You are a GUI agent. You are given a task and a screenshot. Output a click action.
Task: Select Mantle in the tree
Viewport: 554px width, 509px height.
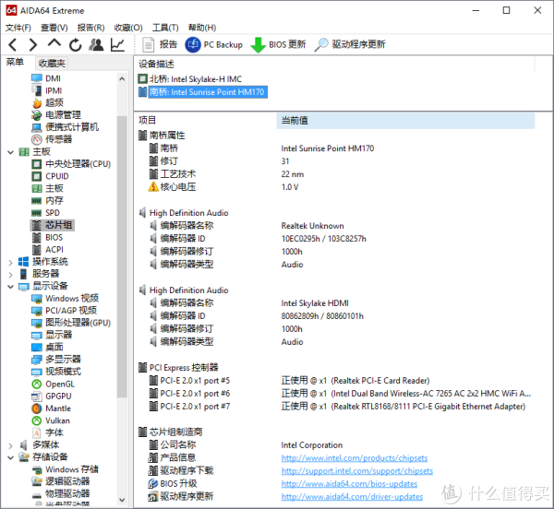[51, 408]
